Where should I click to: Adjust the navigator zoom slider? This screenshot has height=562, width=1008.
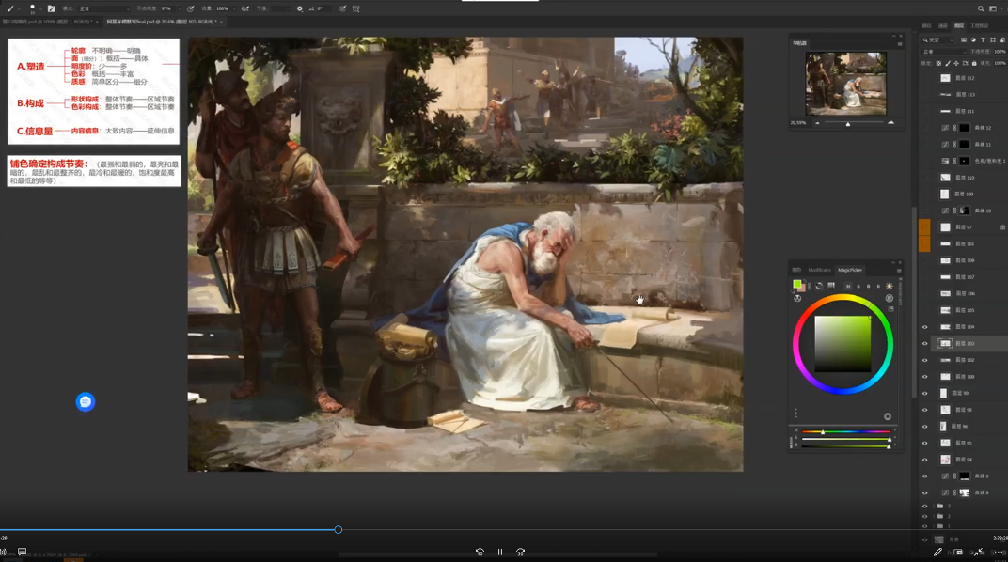[x=848, y=123]
